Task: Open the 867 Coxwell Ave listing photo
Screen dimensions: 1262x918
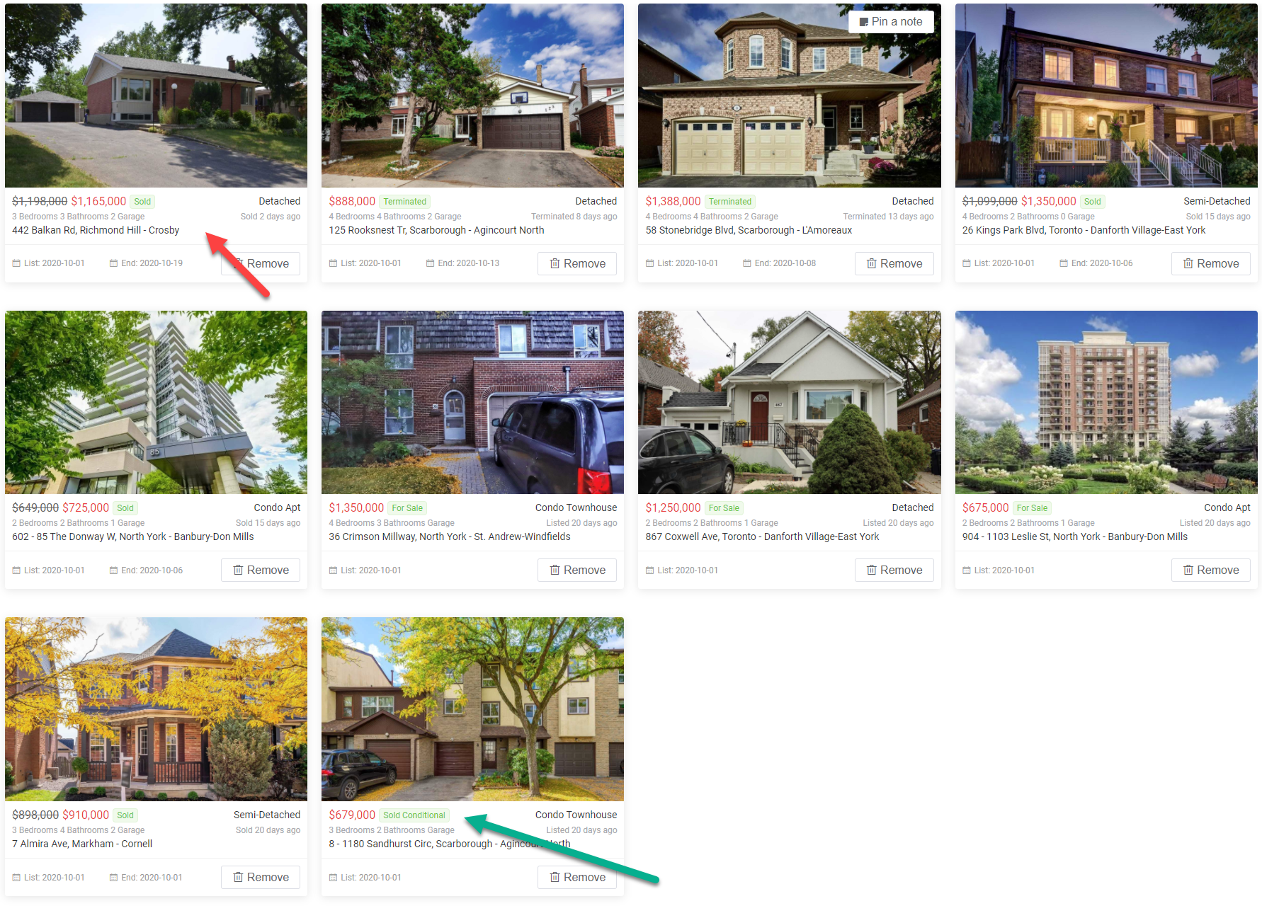Action: [790, 402]
